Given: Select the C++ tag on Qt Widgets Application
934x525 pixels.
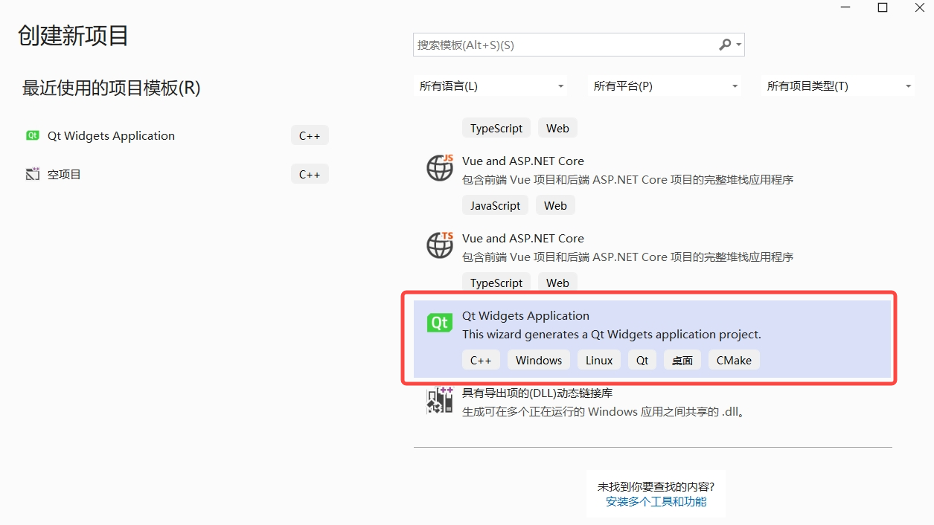Looking at the screenshot, I should point(481,360).
